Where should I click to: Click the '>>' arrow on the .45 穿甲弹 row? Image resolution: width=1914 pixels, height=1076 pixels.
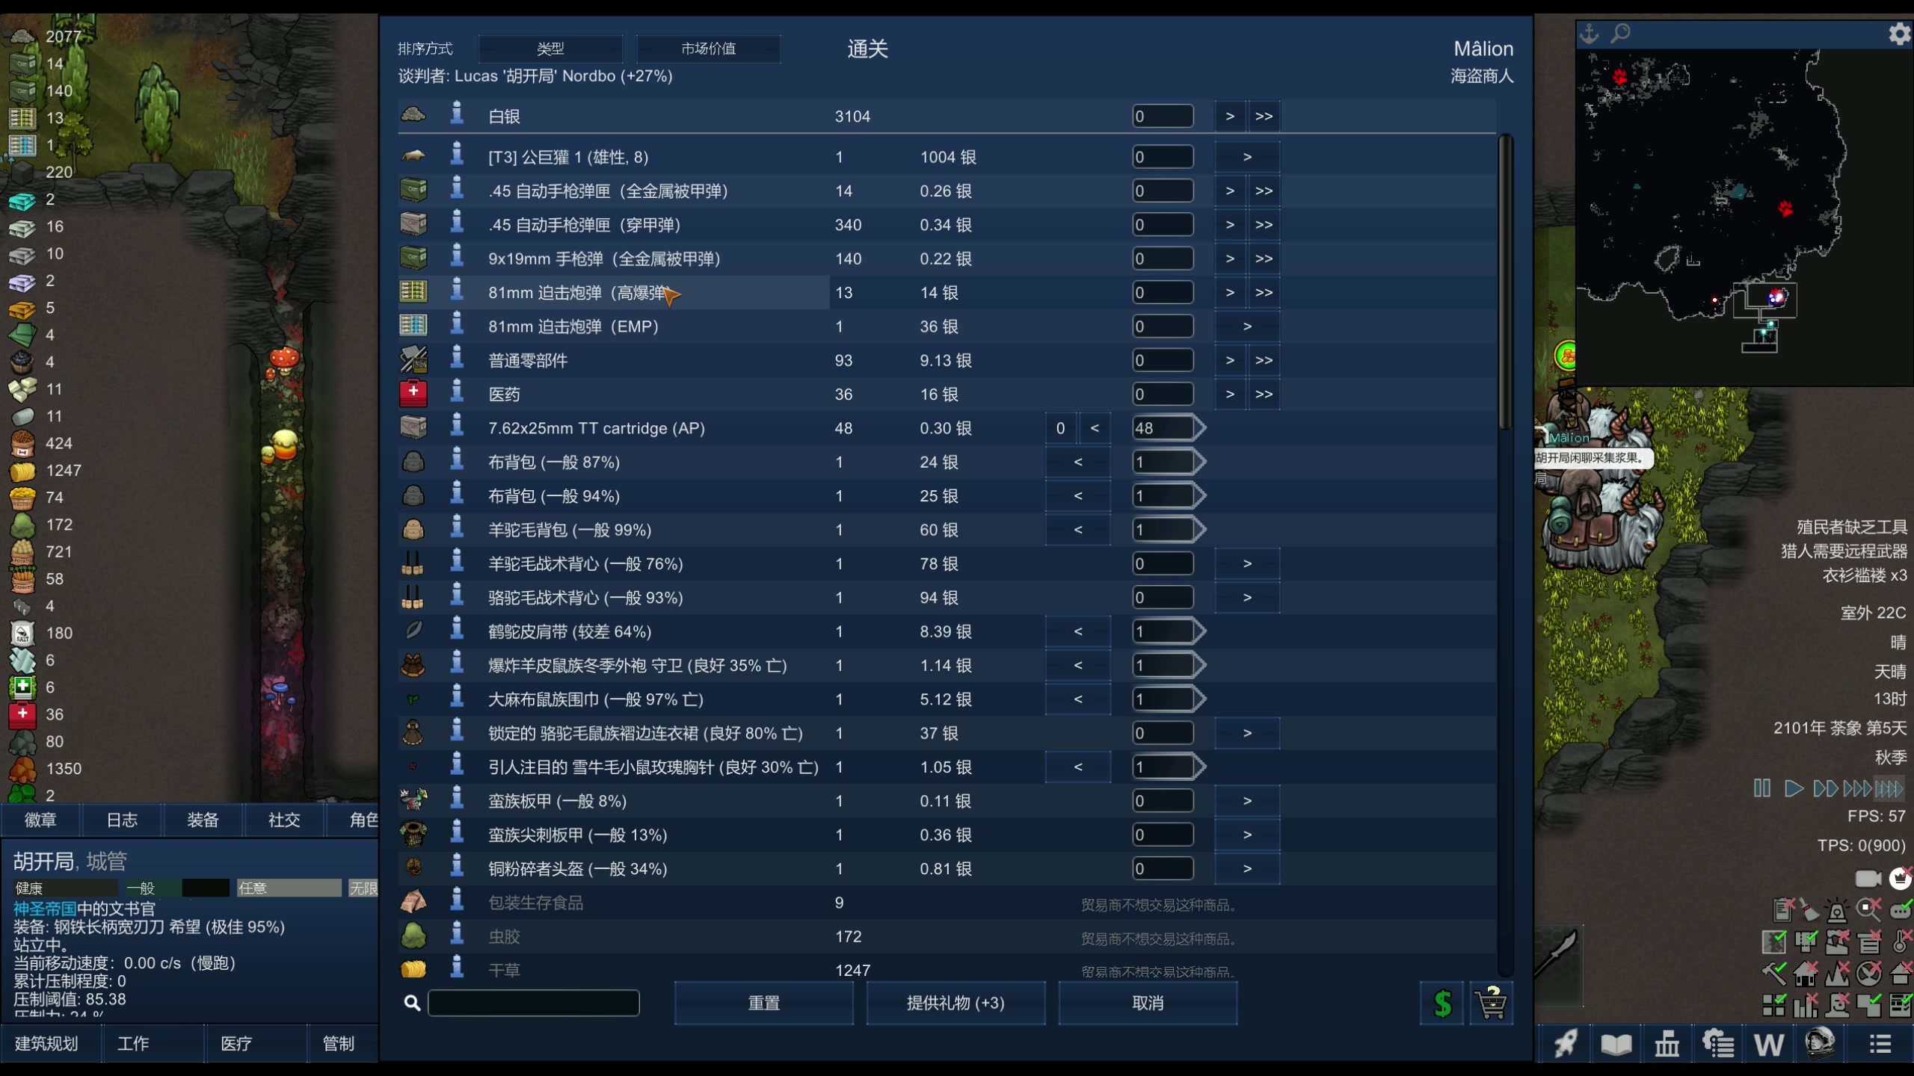click(x=1265, y=224)
